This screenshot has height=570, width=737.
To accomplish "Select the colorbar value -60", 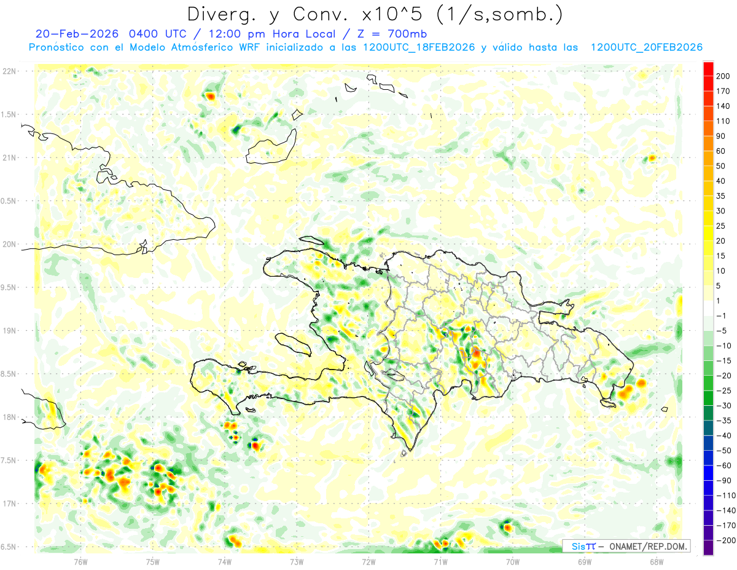I will pos(723,465).
